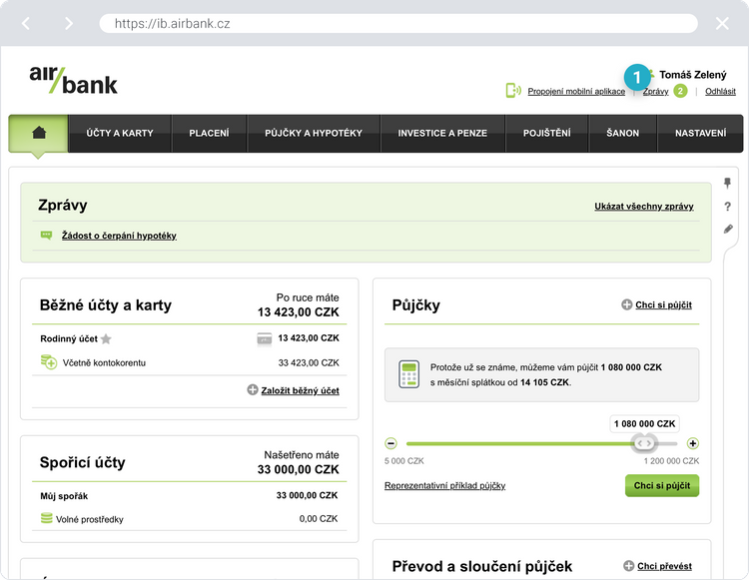749x580 pixels.
Task: Click the pin icon in right sidebar
Action: 727,183
